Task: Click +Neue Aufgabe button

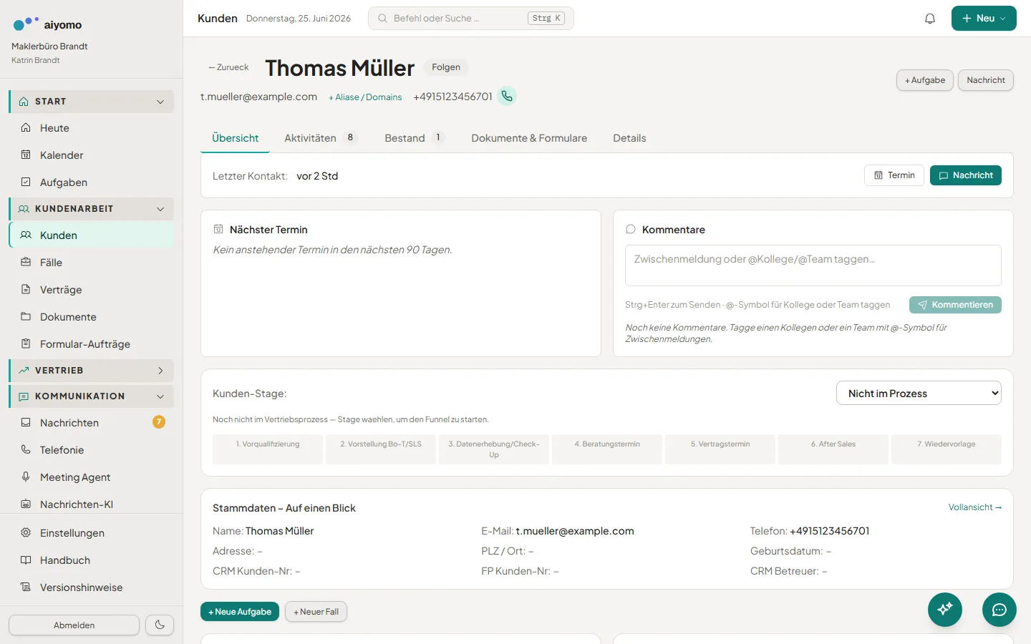Action: click(240, 612)
